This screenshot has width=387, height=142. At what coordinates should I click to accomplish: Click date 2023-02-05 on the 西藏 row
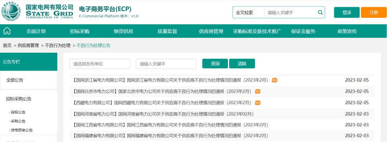357,103
